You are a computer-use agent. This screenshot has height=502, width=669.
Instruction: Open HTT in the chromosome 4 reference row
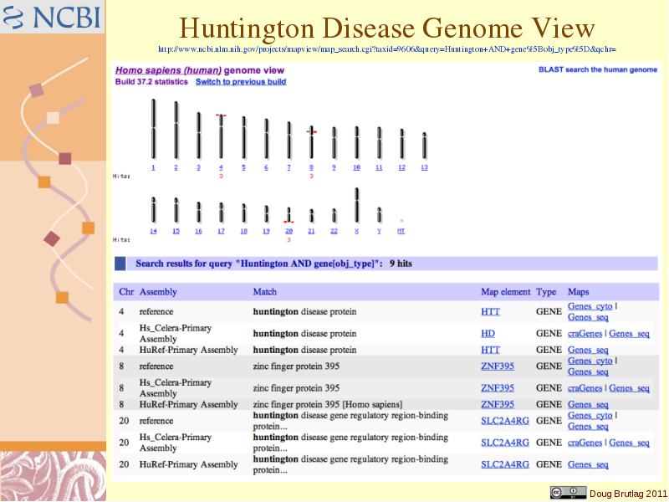490,311
